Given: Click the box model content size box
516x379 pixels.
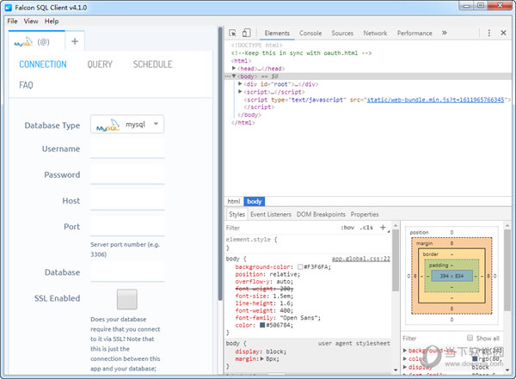Looking at the screenshot, I should [451, 276].
